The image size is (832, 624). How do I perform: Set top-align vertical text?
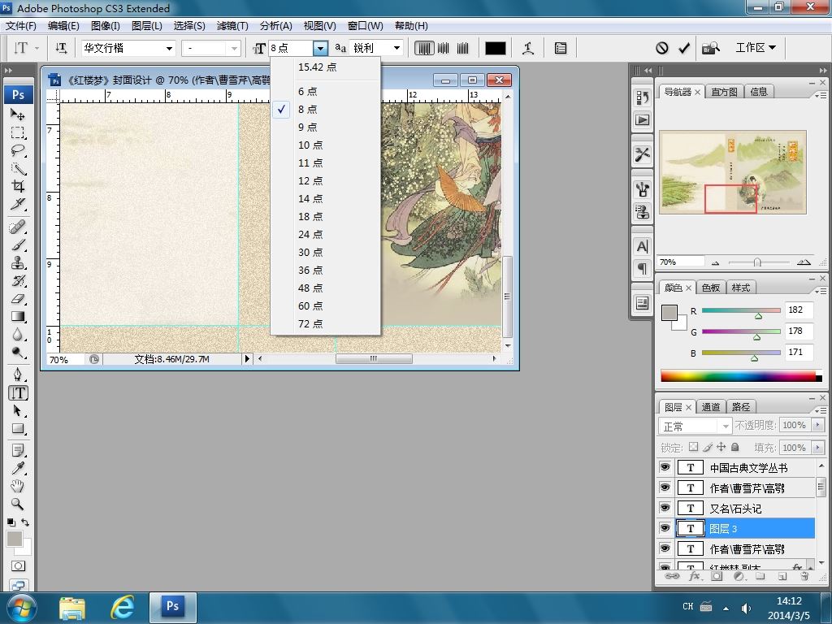coord(424,48)
